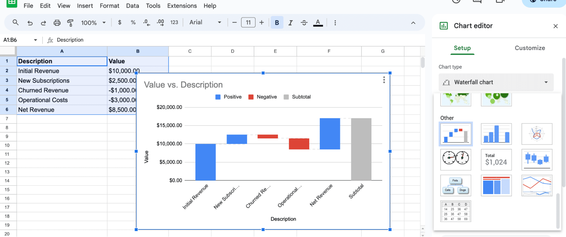
Task: Increase decimal places icon
Action: click(x=160, y=23)
